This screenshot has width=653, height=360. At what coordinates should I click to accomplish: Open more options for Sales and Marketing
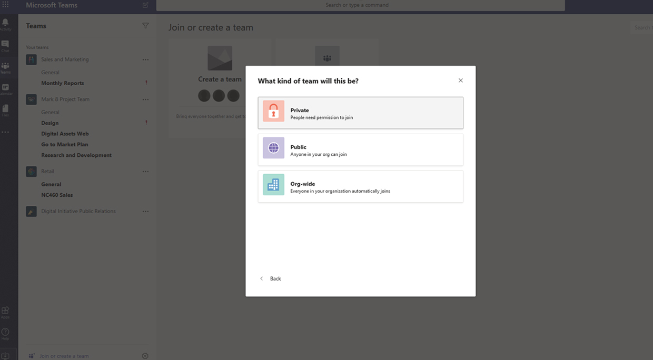[145, 59]
